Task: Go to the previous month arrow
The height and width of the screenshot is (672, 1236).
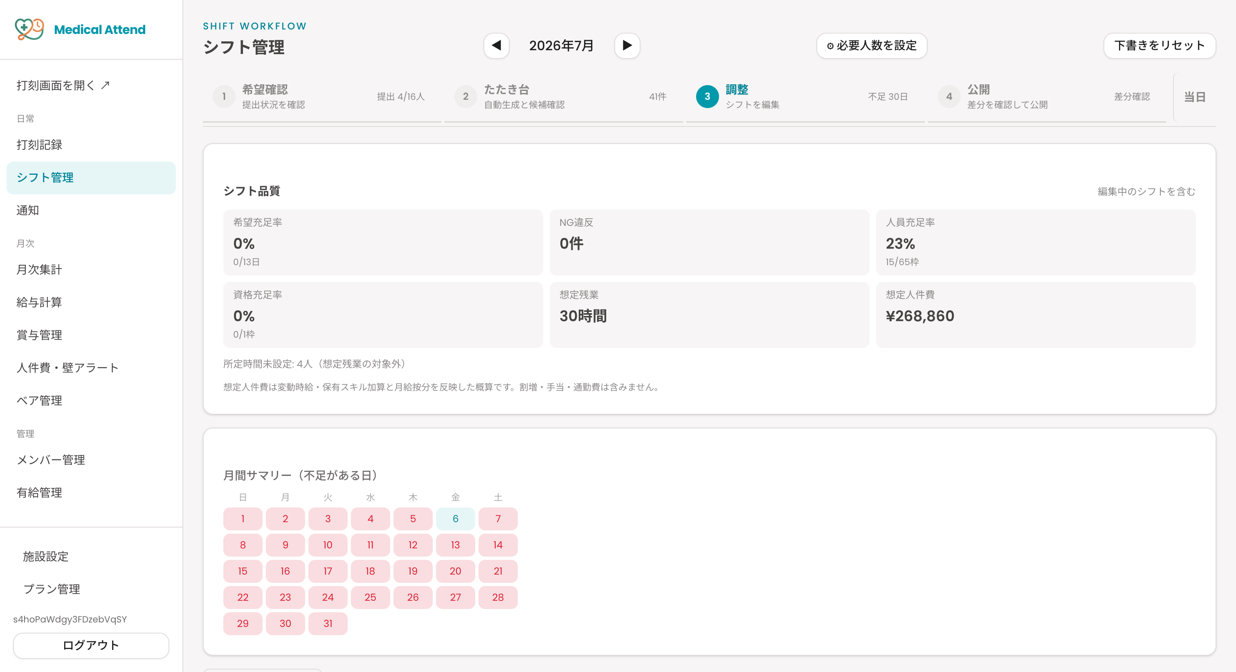Action: tap(496, 45)
